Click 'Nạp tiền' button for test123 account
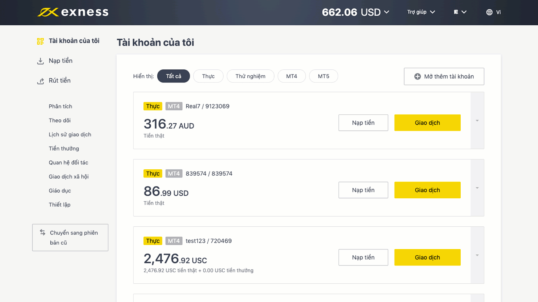 pos(363,257)
